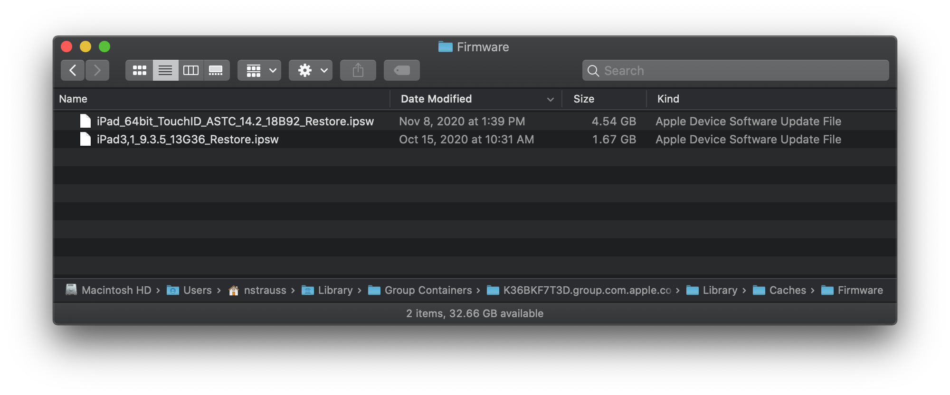The height and width of the screenshot is (395, 950).
Task: Sort files by Name column
Action: (73, 99)
